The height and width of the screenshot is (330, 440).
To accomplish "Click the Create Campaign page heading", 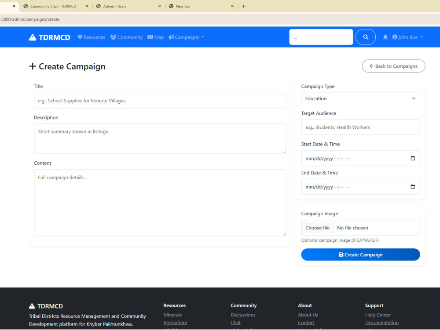I will 67,66.
